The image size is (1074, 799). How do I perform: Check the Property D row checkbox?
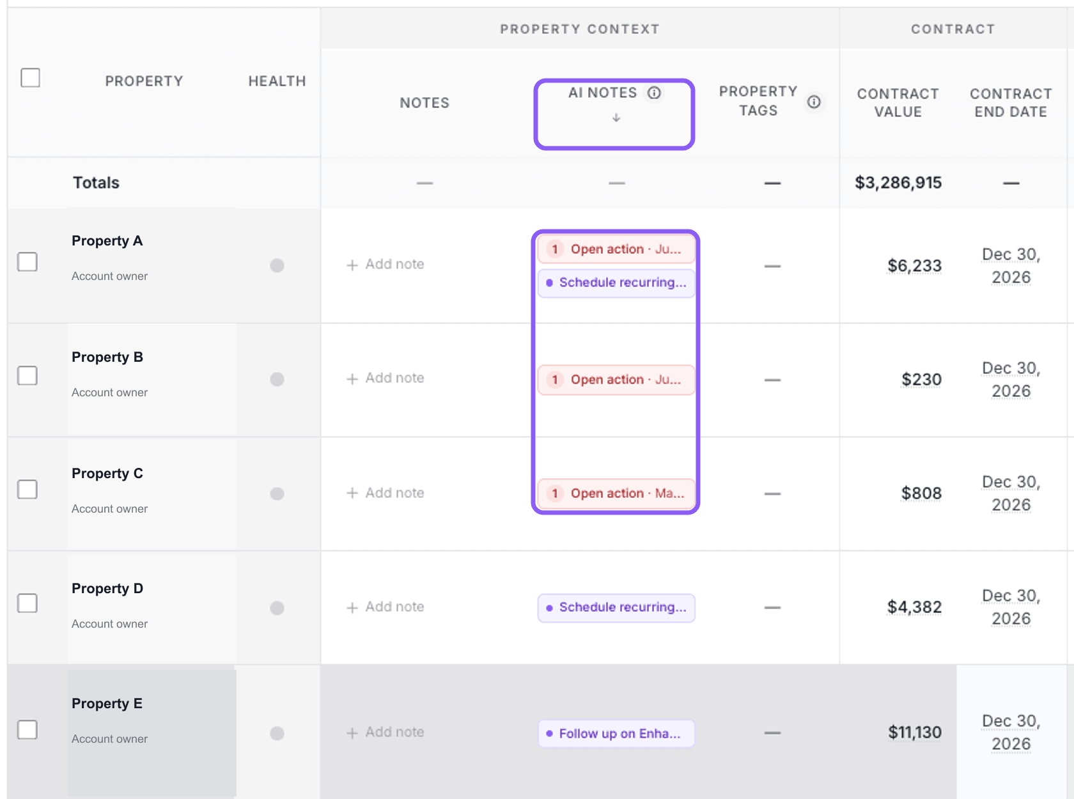click(27, 603)
